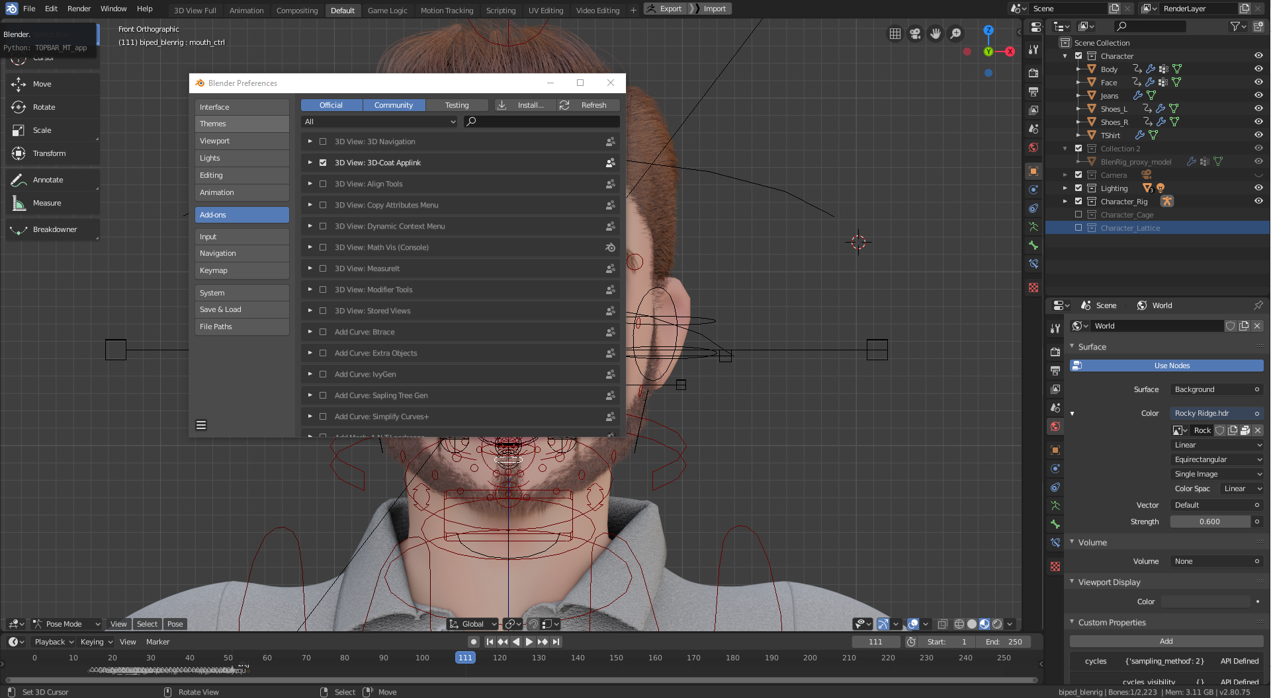Click the zoom view magnifier icon
Viewport: 1271px width, 698px height.
point(955,34)
